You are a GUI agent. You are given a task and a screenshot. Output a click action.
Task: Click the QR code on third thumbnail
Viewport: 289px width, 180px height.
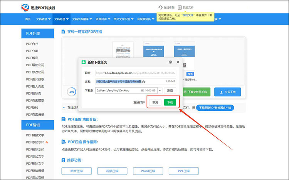(184, 65)
